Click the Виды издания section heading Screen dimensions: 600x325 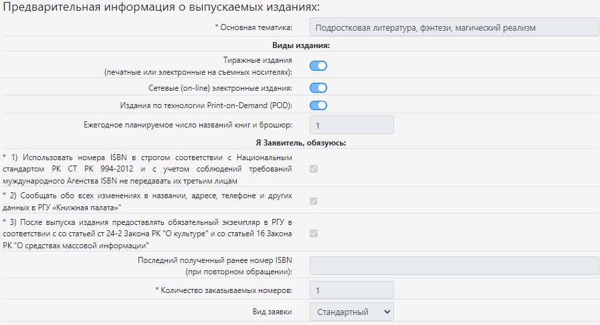301,45
